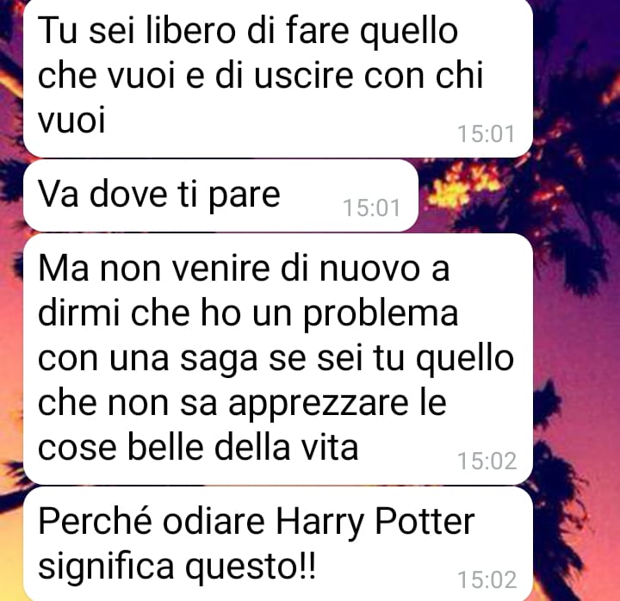The height and width of the screenshot is (601, 620).
Task: Click the 15:01 timestamp on first message
Action: coord(486,133)
